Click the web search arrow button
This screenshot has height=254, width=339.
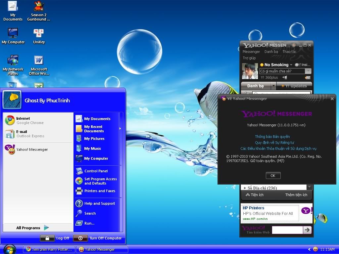pos(307,230)
